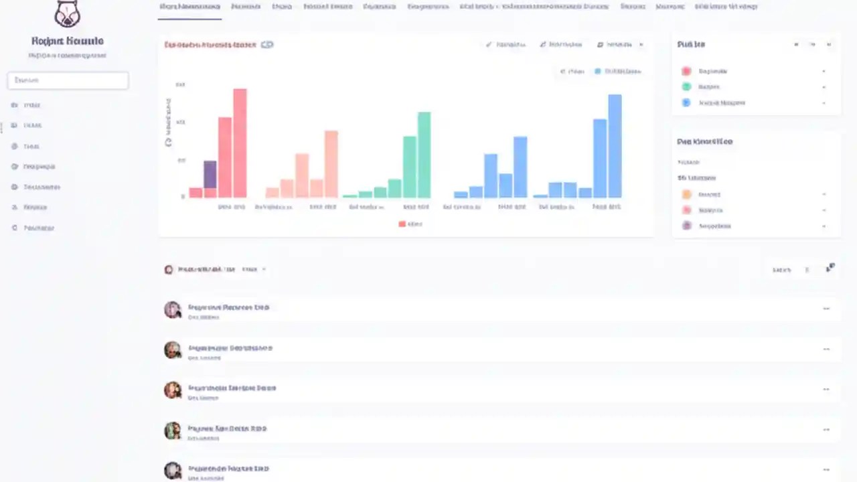Open the dropdown arrow next to the list title

(x=262, y=269)
